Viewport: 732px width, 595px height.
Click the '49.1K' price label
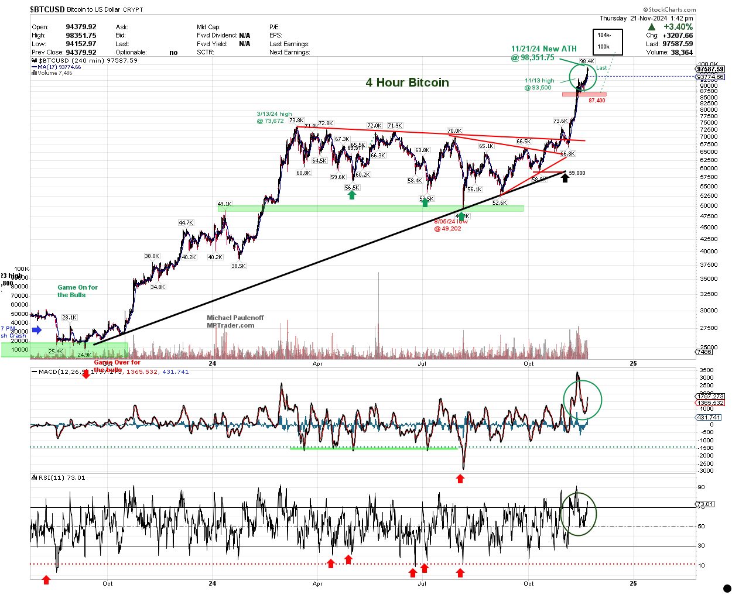[x=225, y=204]
